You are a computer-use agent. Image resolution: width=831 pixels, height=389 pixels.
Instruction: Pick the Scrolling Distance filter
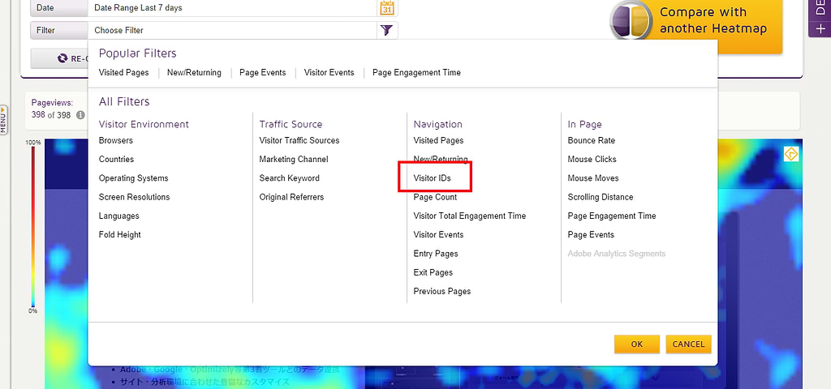(x=601, y=198)
